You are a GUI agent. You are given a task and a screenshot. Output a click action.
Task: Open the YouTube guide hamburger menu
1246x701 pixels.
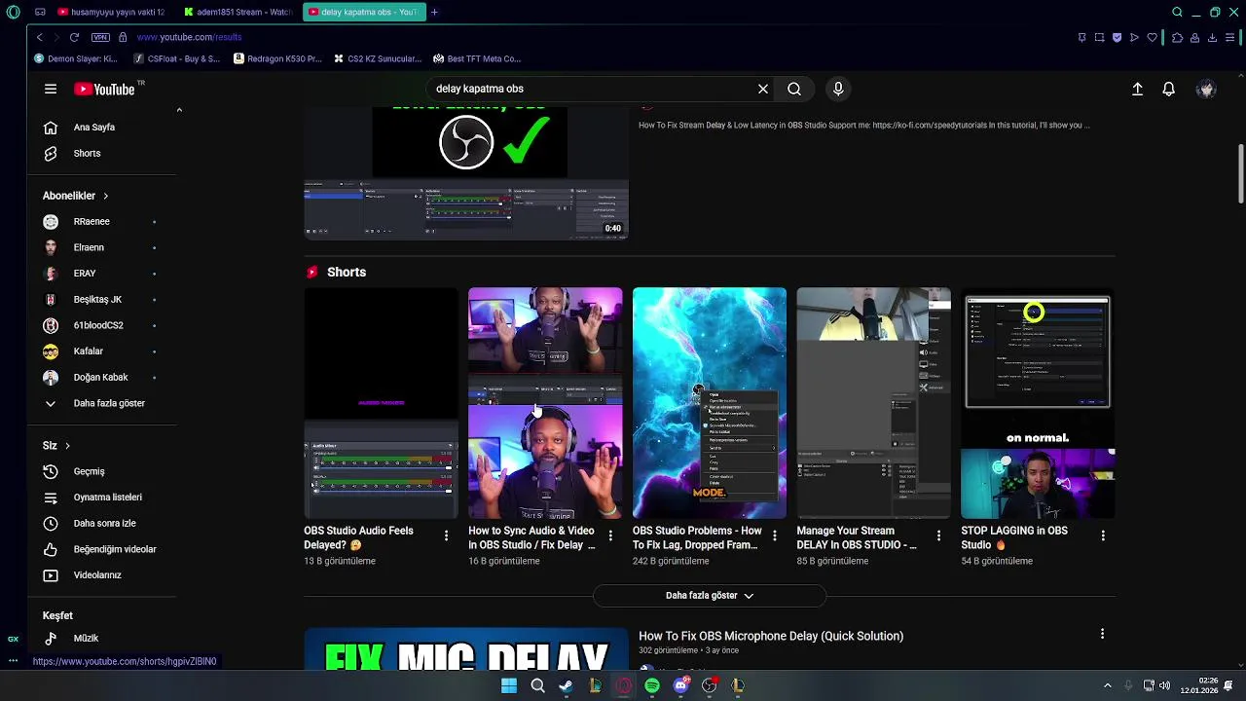coord(51,89)
